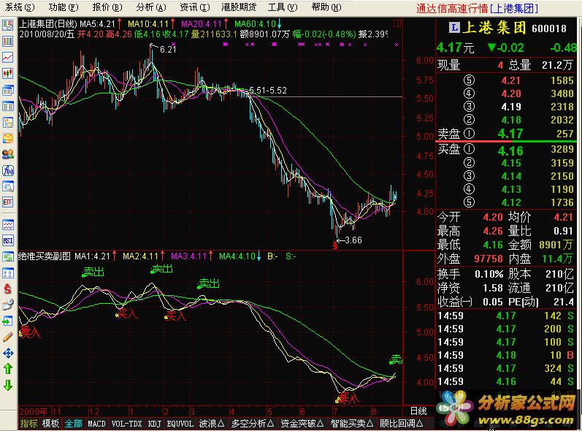582x431 pixels.
Task: Open the 报价(B) menu
Action: pos(107,7)
